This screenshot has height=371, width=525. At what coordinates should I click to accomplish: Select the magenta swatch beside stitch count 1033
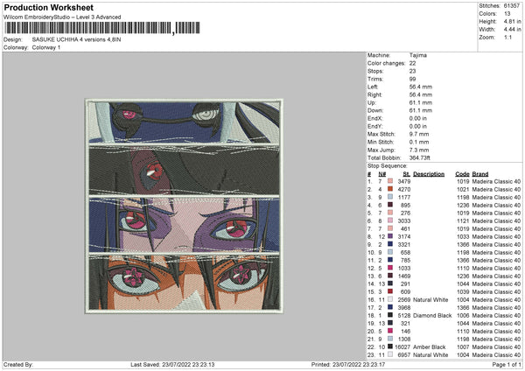[390, 268]
